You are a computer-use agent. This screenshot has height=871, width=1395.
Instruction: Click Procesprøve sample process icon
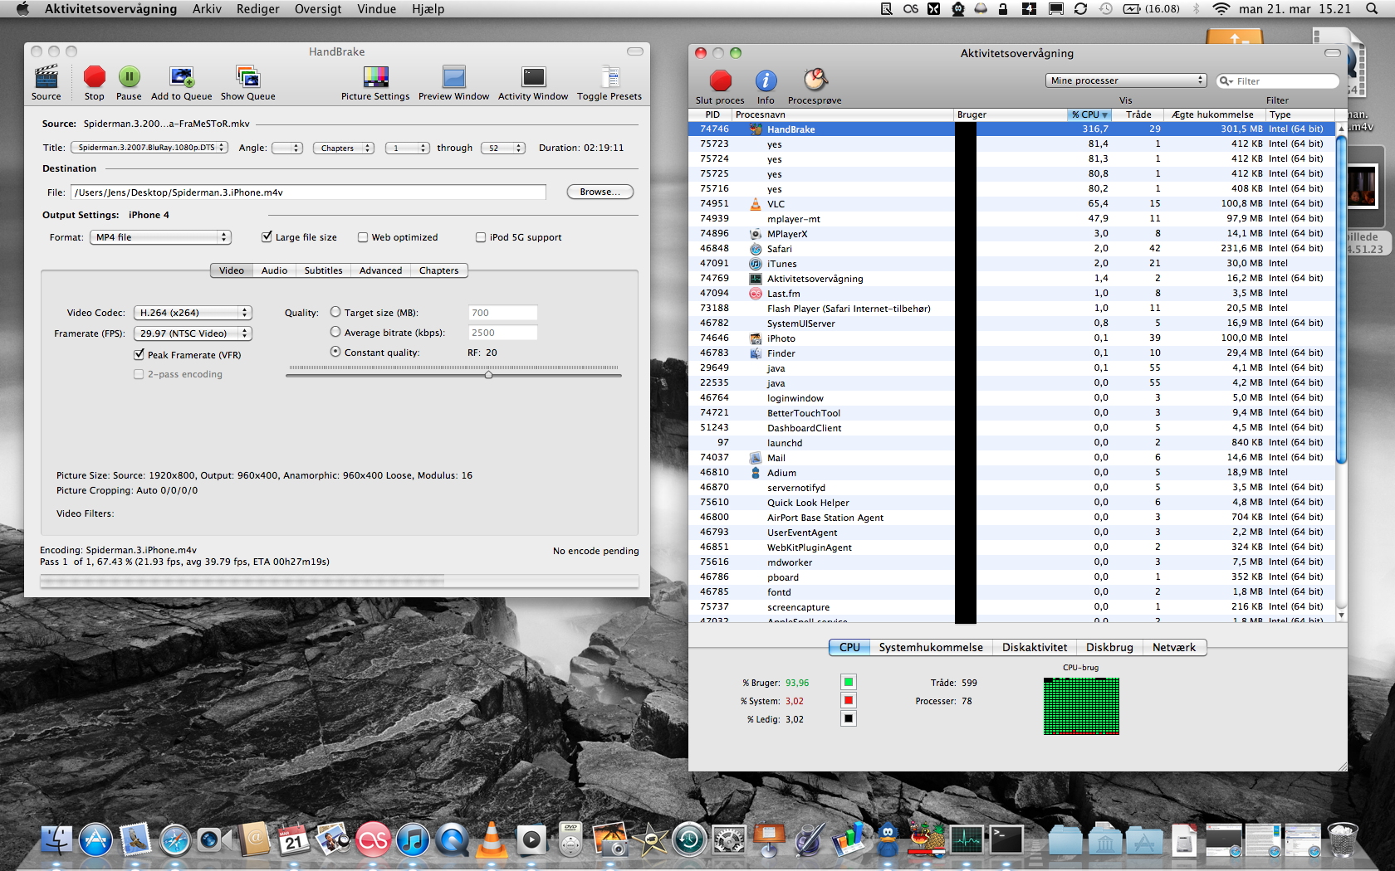point(815,80)
